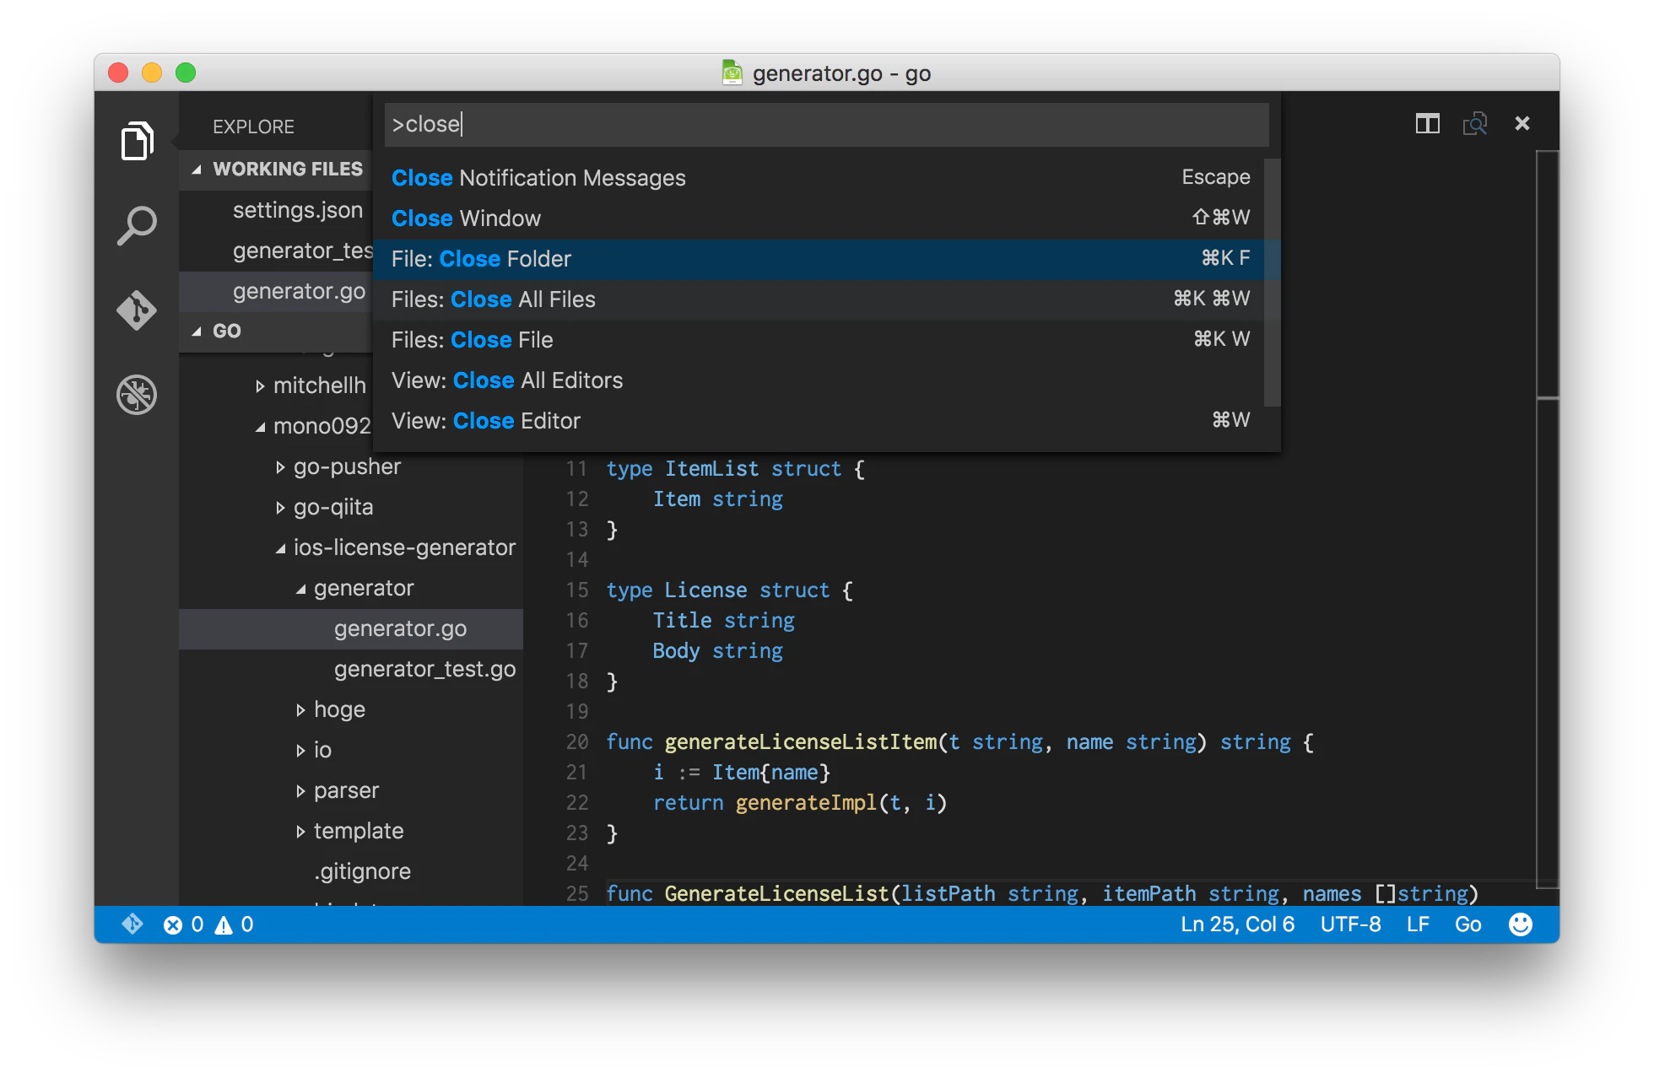Click inside the command palette input field
The width and height of the screenshot is (1654, 1078).
[x=826, y=124]
